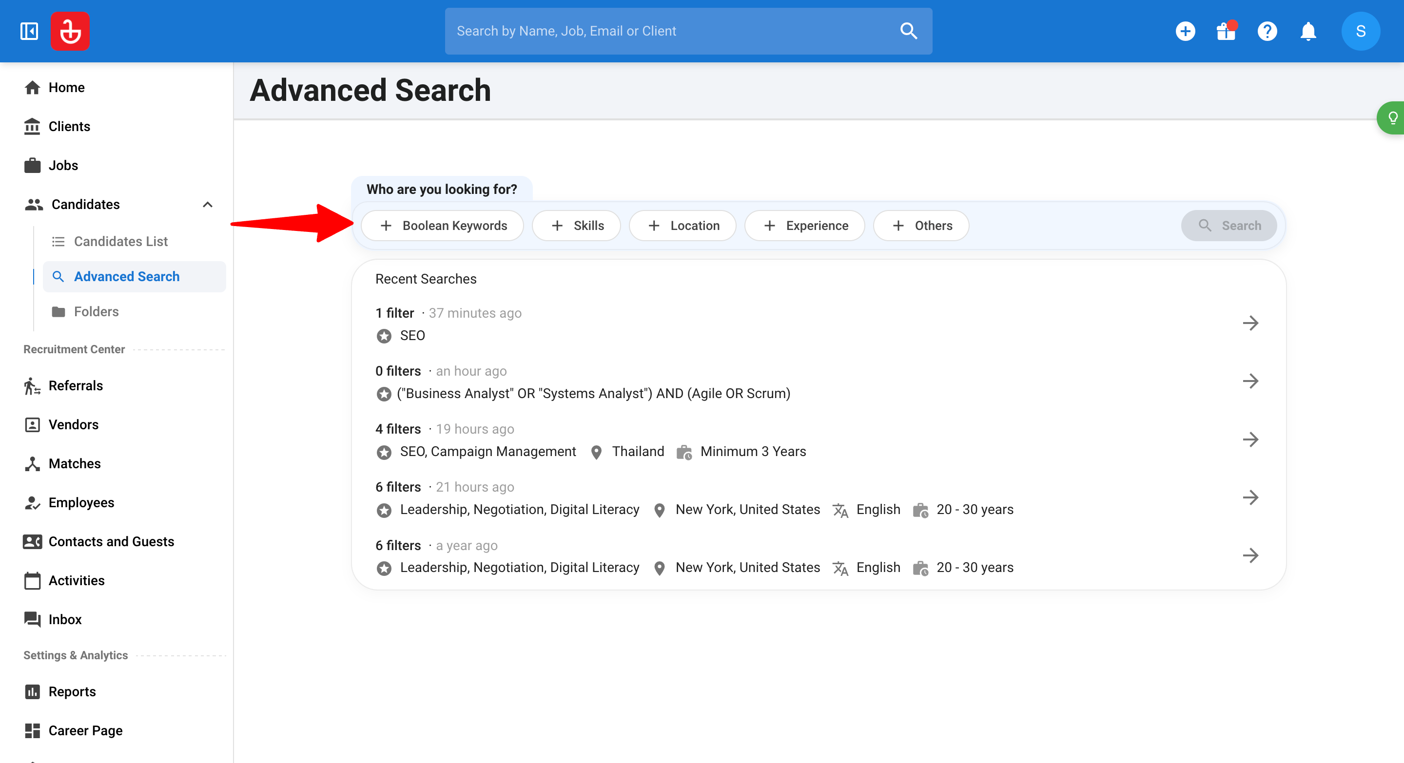Click the Contacts and Guests card icon

32,541
